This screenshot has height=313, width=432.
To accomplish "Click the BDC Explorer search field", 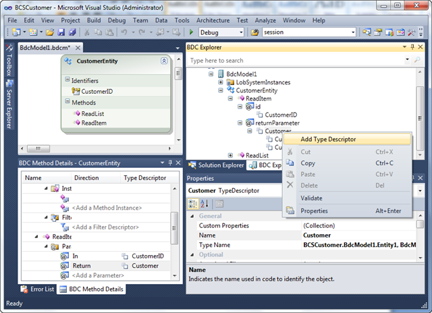I will 296,60.
